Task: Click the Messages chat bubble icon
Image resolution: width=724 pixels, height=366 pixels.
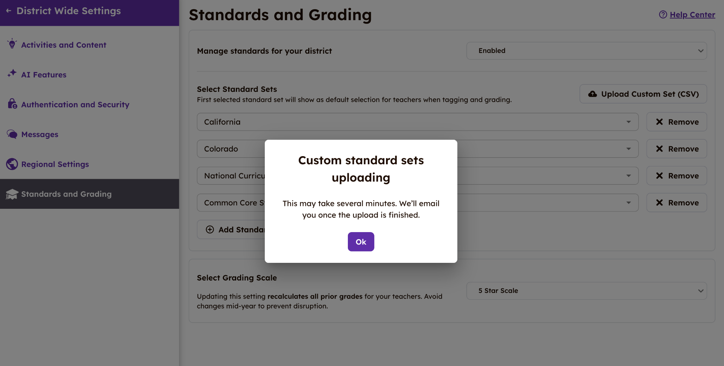Action: [12, 134]
